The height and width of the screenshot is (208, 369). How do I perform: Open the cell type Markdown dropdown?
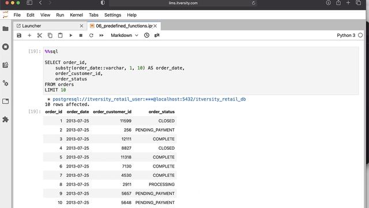click(x=125, y=35)
